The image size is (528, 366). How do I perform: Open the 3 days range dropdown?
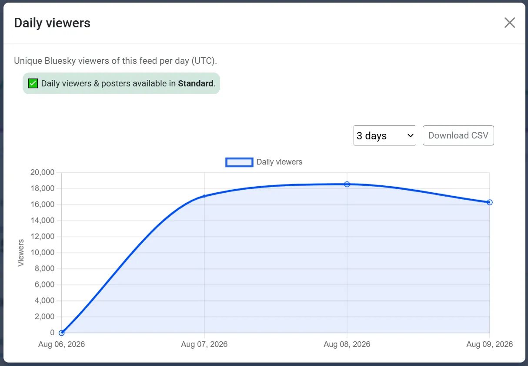pyautogui.click(x=384, y=135)
